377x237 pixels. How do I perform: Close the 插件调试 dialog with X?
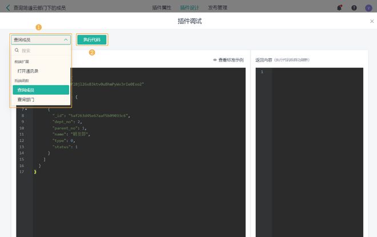(372, 21)
